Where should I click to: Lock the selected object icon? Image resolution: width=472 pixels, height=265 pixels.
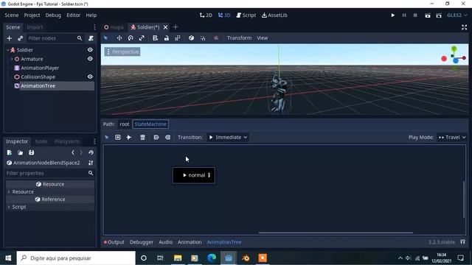point(167,38)
